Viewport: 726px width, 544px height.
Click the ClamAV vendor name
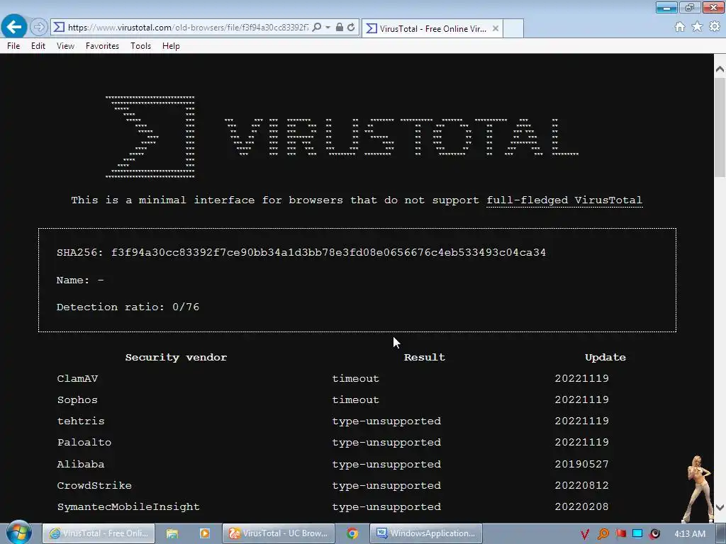[x=77, y=378]
